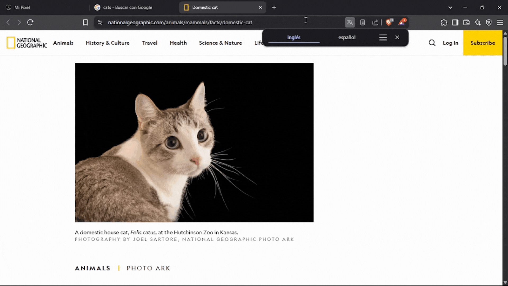Select español in the translate popup
The image size is (508, 286).
[x=347, y=37]
